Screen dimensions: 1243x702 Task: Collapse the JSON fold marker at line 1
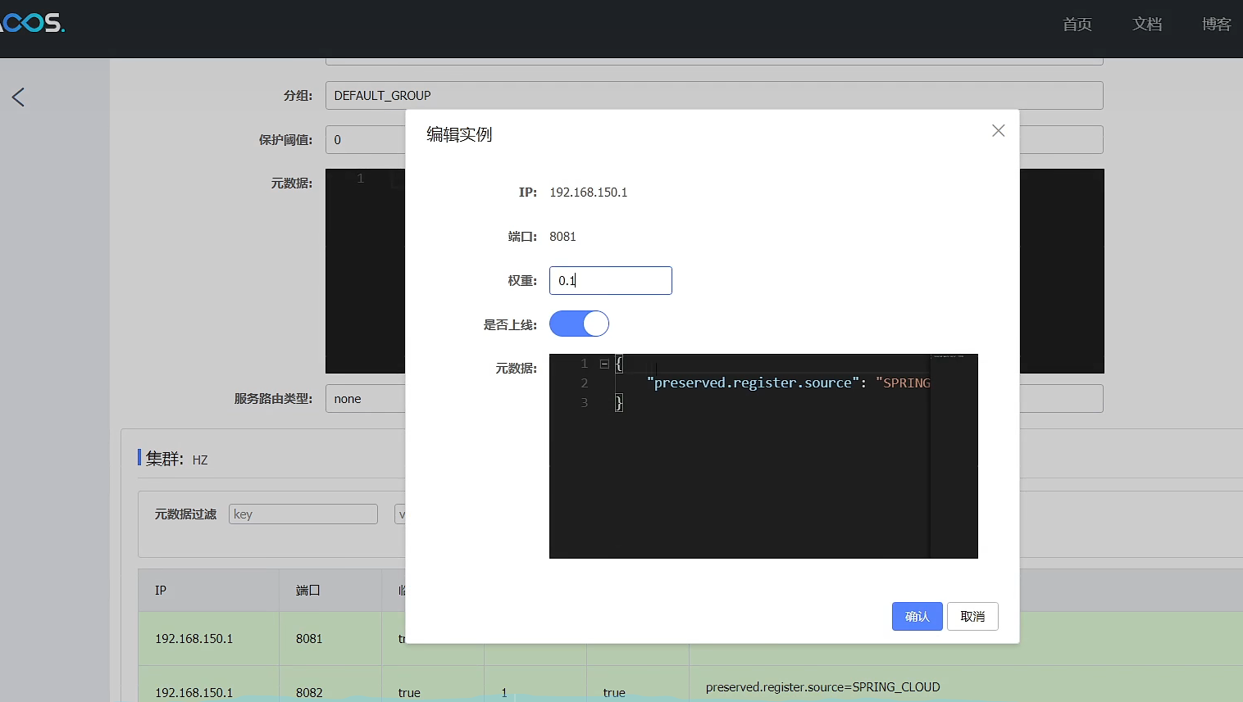click(604, 364)
